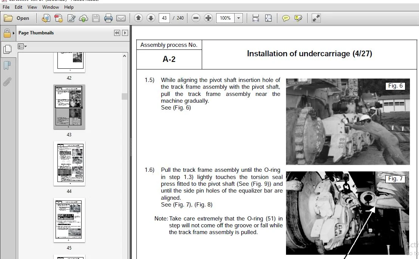Open the zoom level dropdown arrow
This screenshot has width=419, height=259.
[239, 18]
